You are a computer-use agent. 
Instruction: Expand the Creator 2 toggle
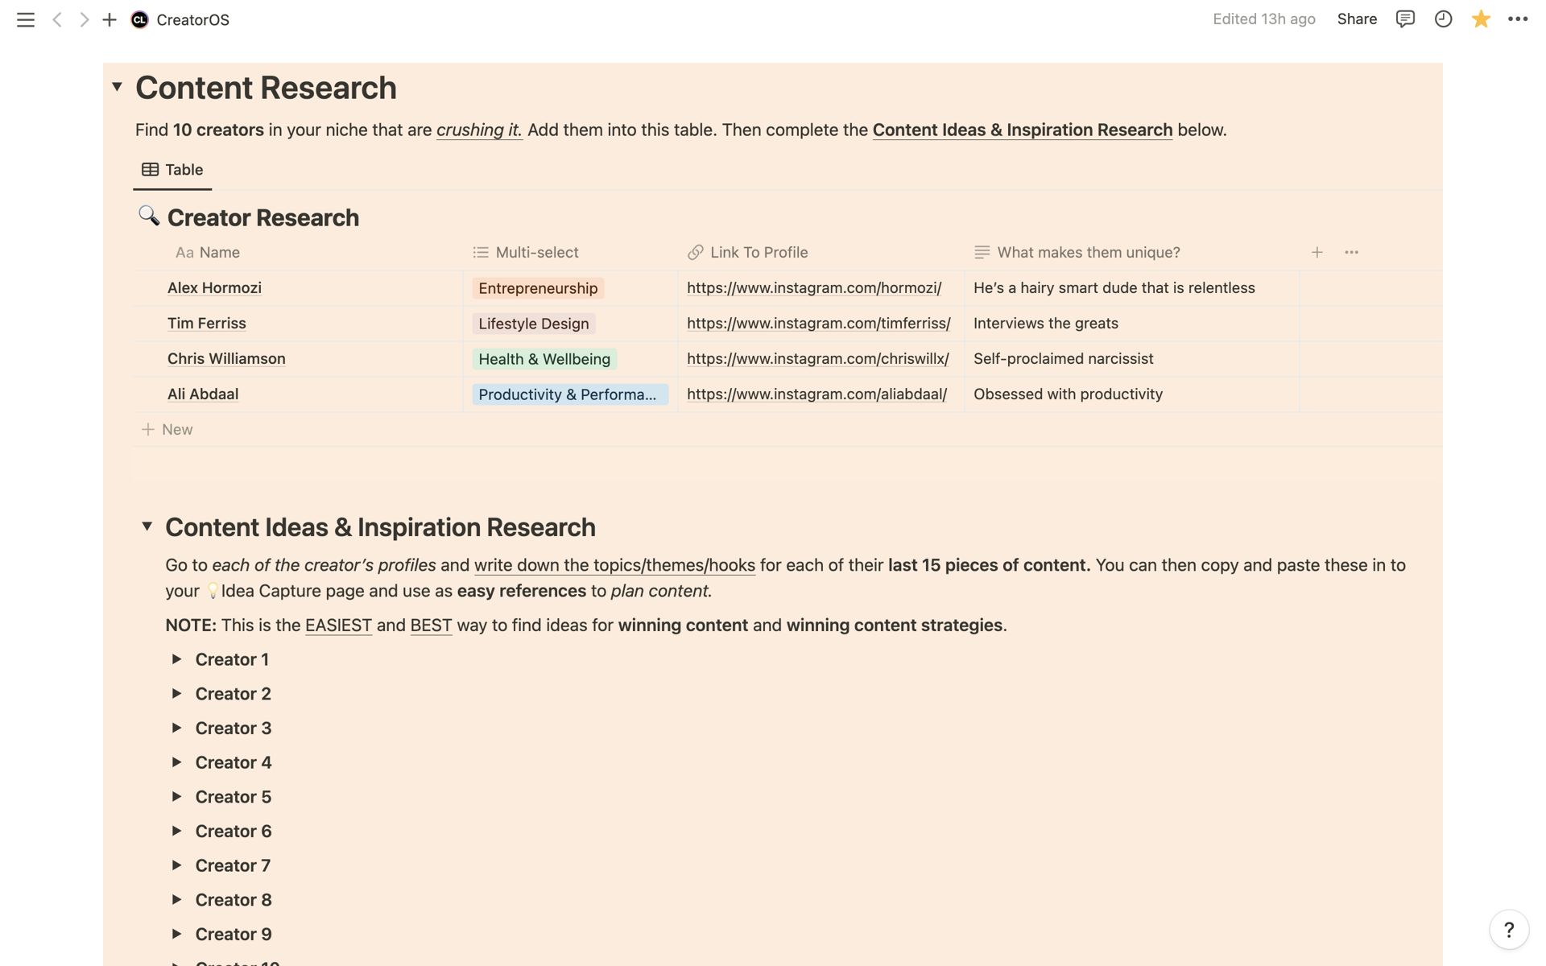coord(176,693)
